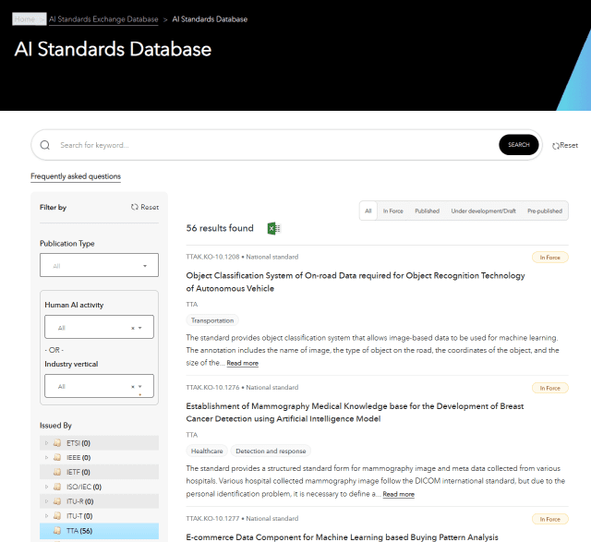The height and width of the screenshot is (542, 591).
Task: Expand the ITU-T tree node
Action: (x=46, y=516)
